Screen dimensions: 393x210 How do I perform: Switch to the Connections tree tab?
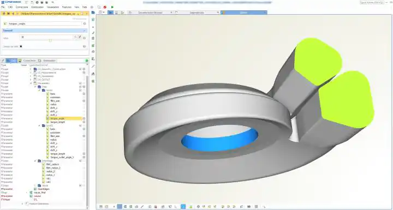pos(28,61)
